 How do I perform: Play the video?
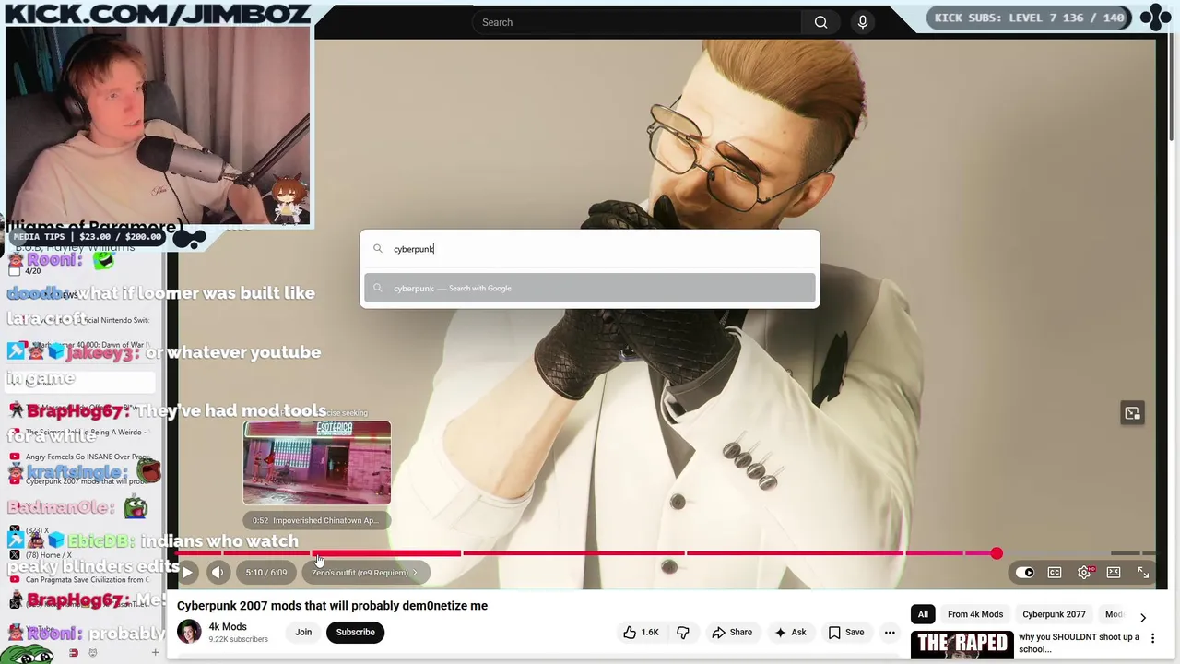coord(186,573)
